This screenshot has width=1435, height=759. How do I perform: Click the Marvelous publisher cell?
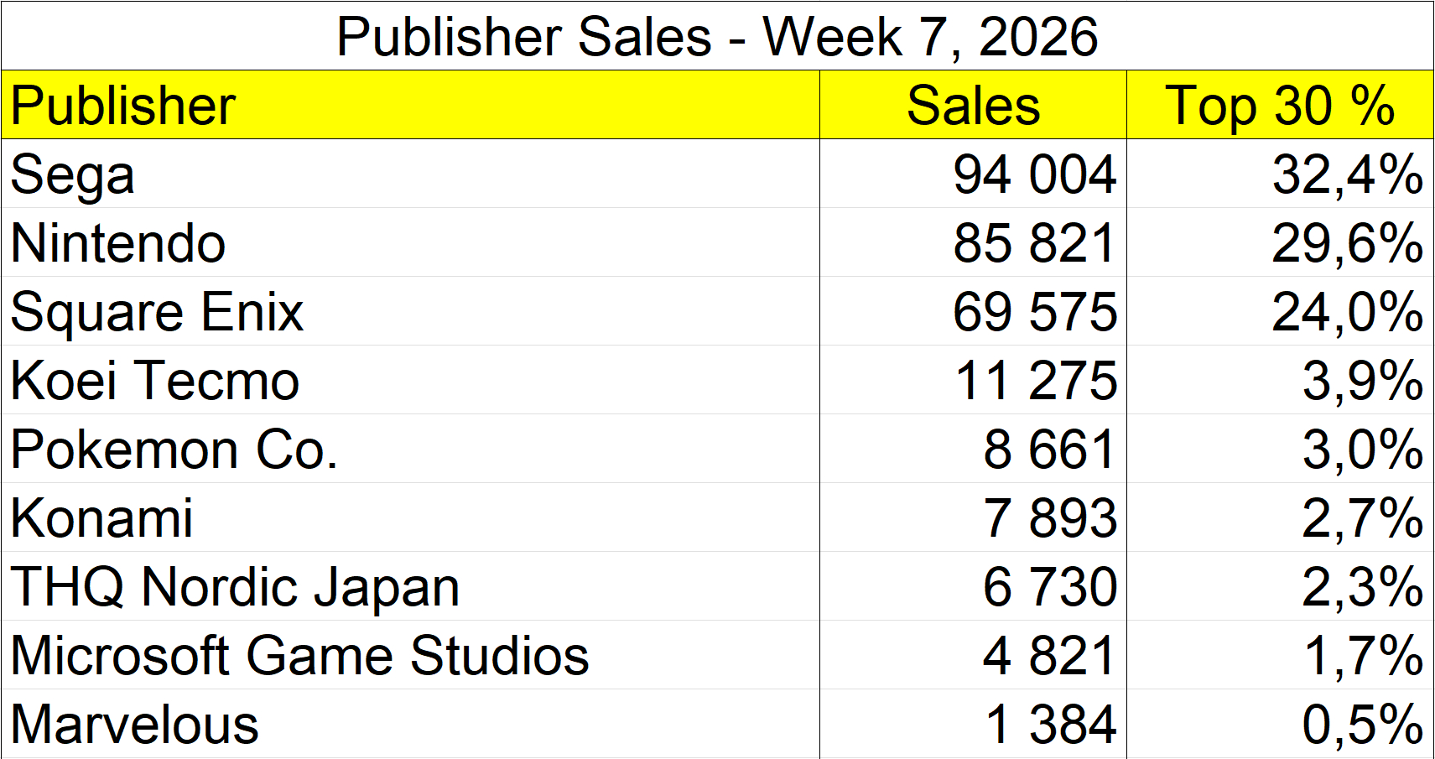134,725
